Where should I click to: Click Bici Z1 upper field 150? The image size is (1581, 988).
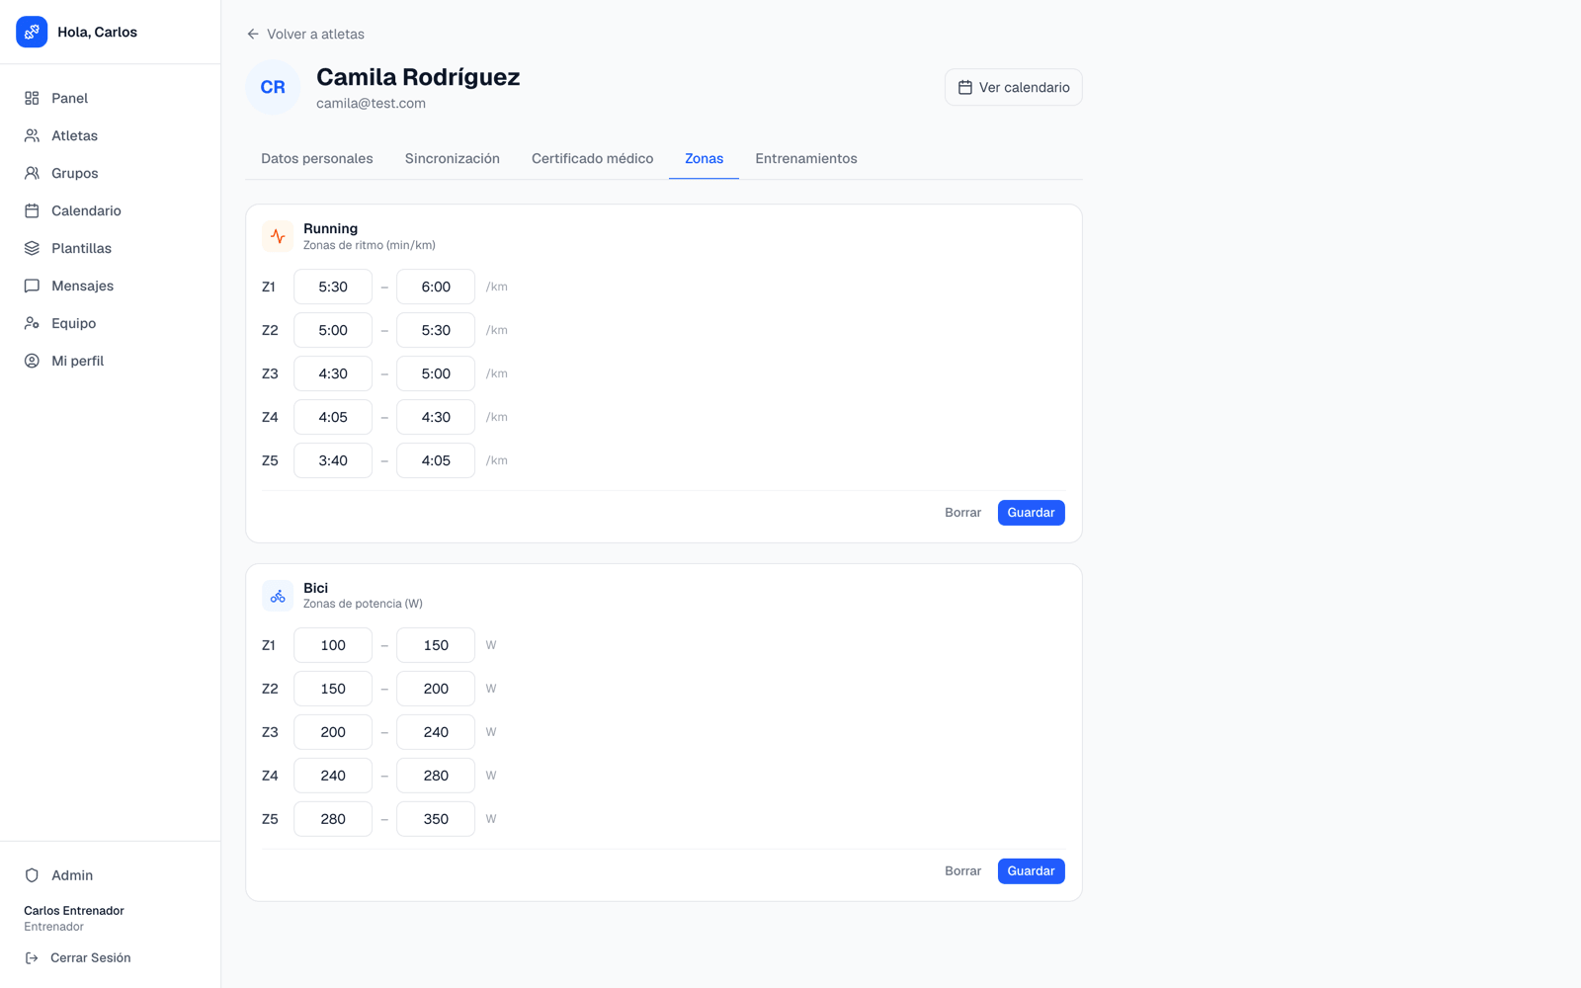[x=436, y=645]
